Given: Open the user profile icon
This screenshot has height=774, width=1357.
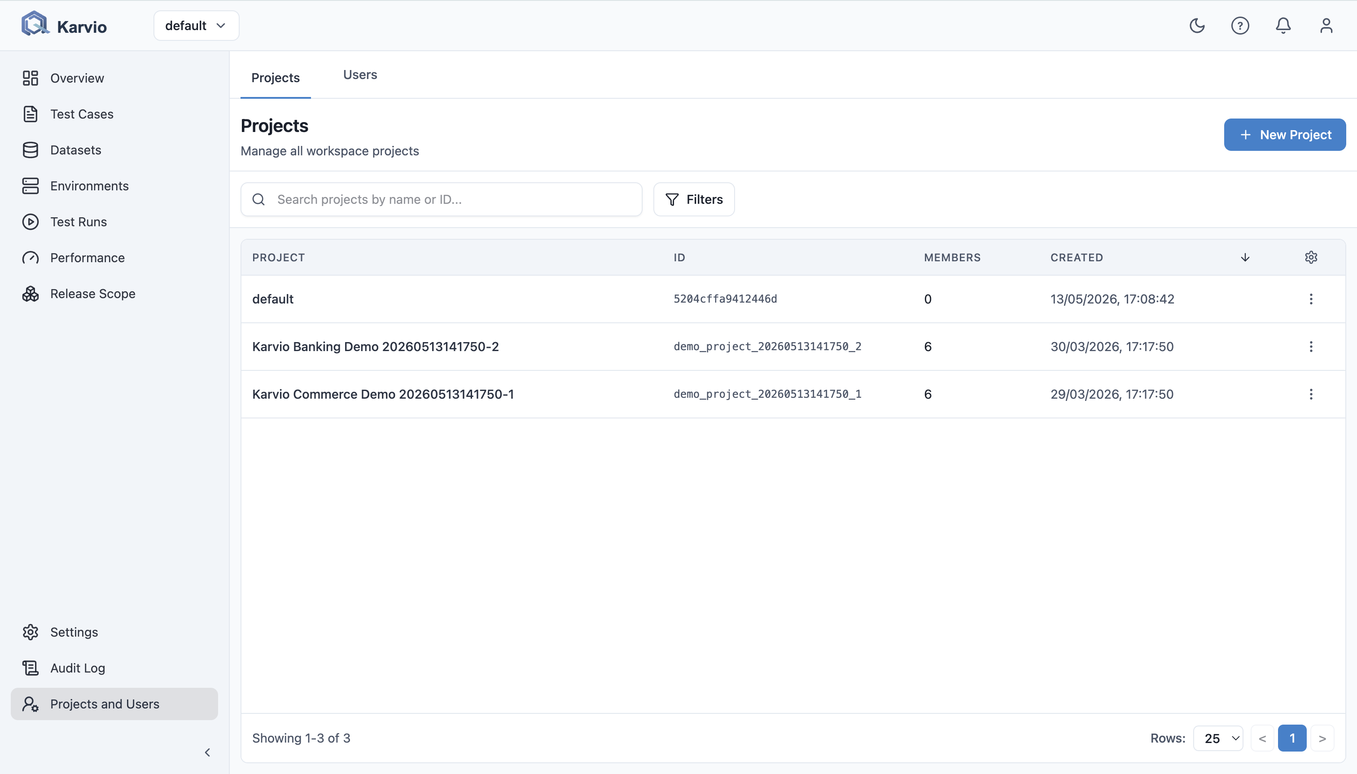Looking at the screenshot, I should pos(1326,26).
